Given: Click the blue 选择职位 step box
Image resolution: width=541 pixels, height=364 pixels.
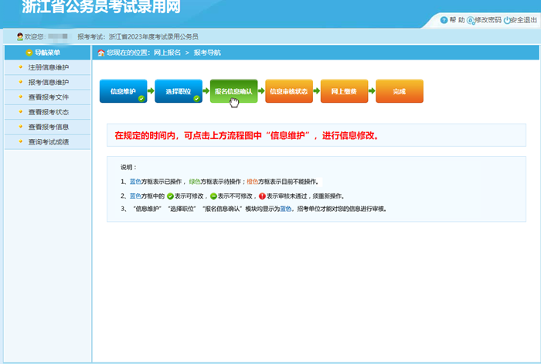Looking at the screenshot, I should coord(178,91).
